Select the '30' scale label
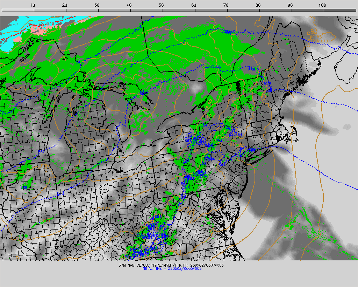Screen dimensions: 358x287 [97, 5]
